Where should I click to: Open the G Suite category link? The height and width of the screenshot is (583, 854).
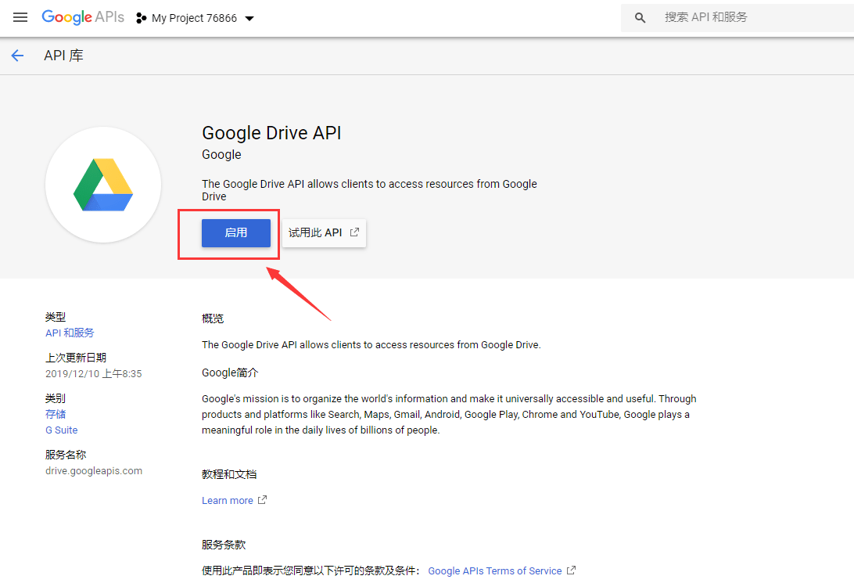[x=62, y=430]
